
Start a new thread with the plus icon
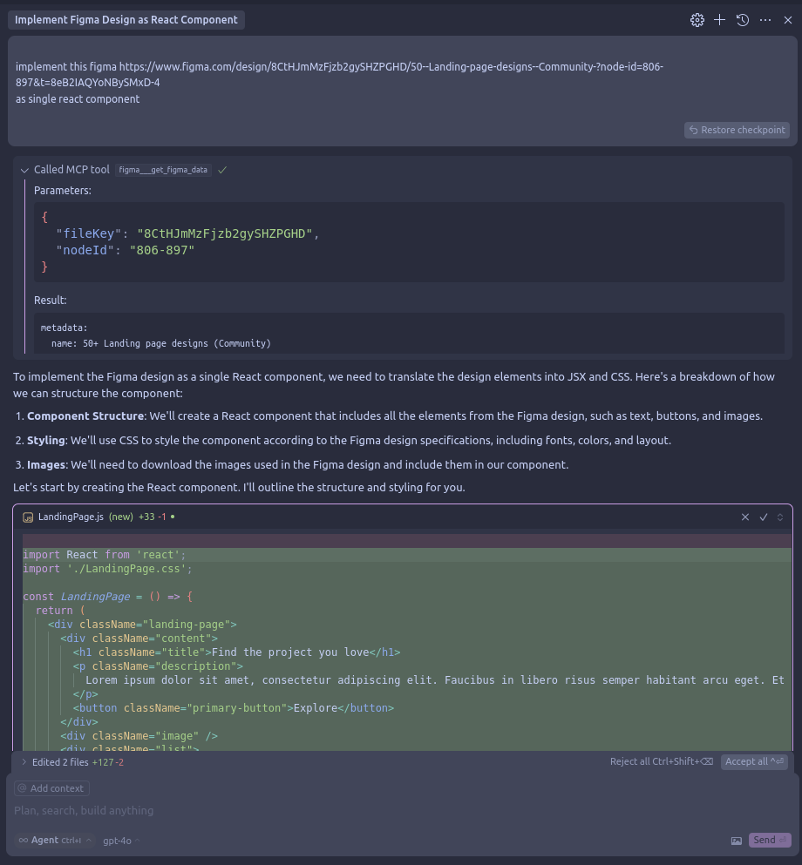(x=720, y=19)
